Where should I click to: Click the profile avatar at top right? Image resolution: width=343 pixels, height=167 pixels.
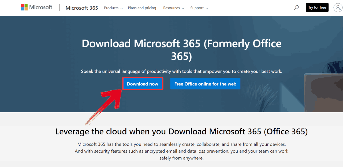337,7
